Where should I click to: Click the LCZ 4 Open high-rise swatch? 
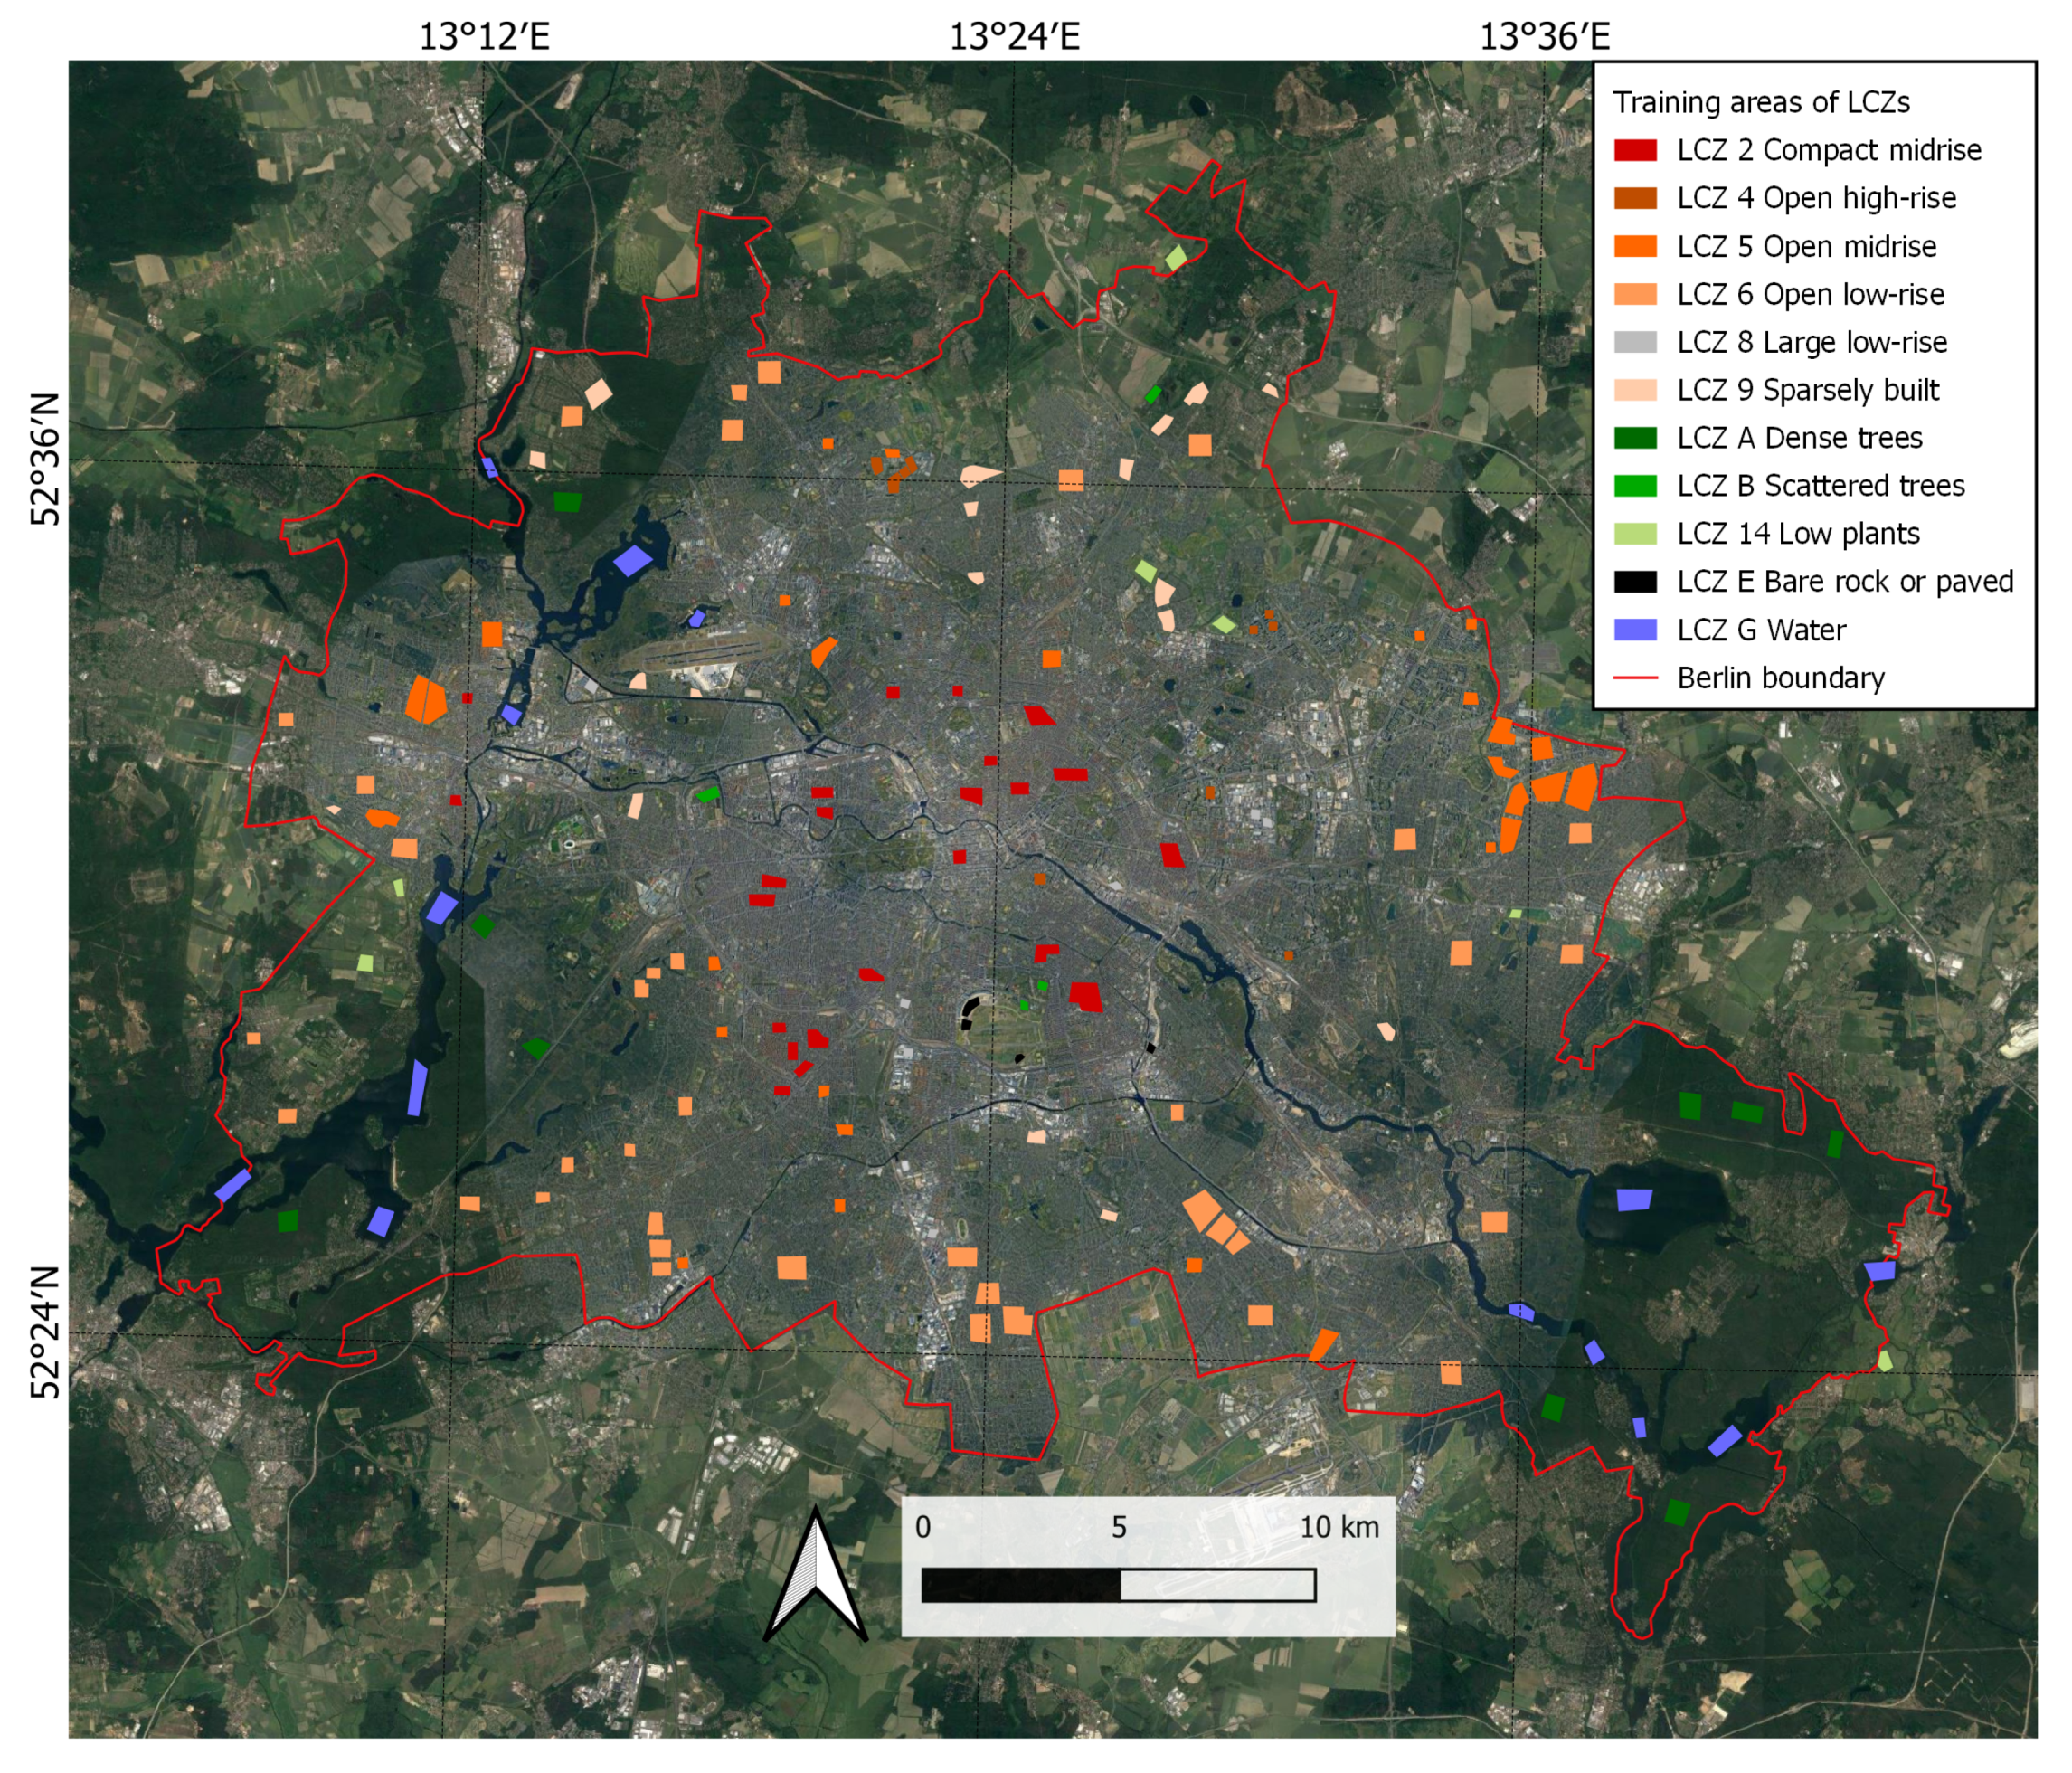[x=1634, y=198]
